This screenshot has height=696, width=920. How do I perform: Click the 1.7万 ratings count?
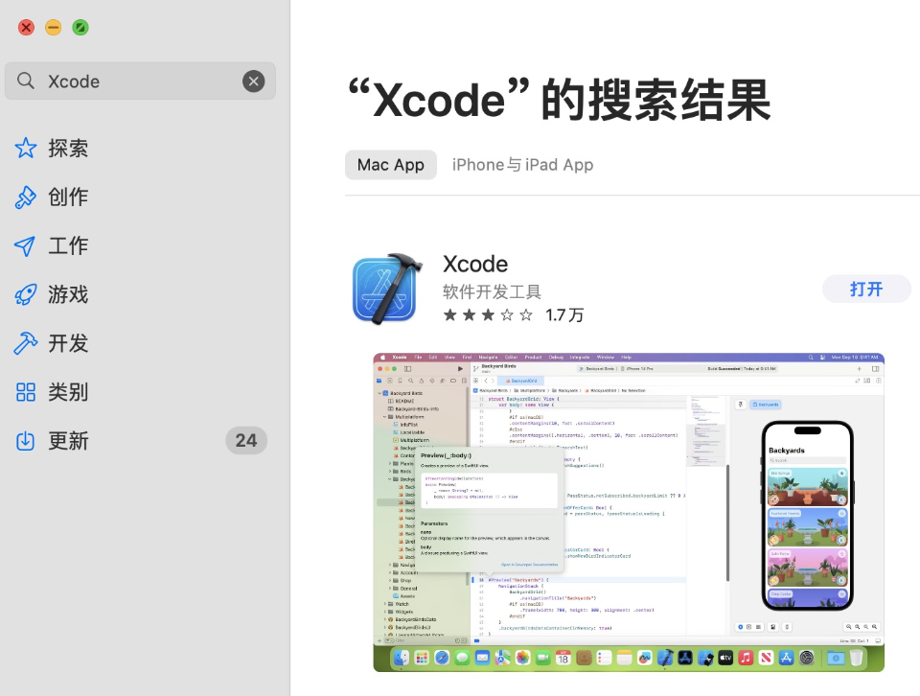click(x=564, y=315)
